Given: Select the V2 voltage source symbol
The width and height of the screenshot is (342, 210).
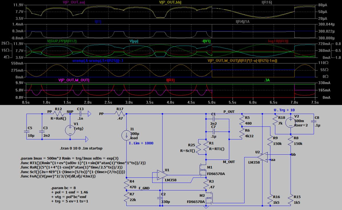Looking at the screenshot, I should click(290, 122).
